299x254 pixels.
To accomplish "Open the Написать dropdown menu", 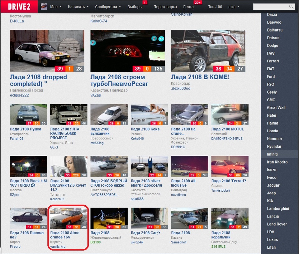I will [x=78, y=7].
